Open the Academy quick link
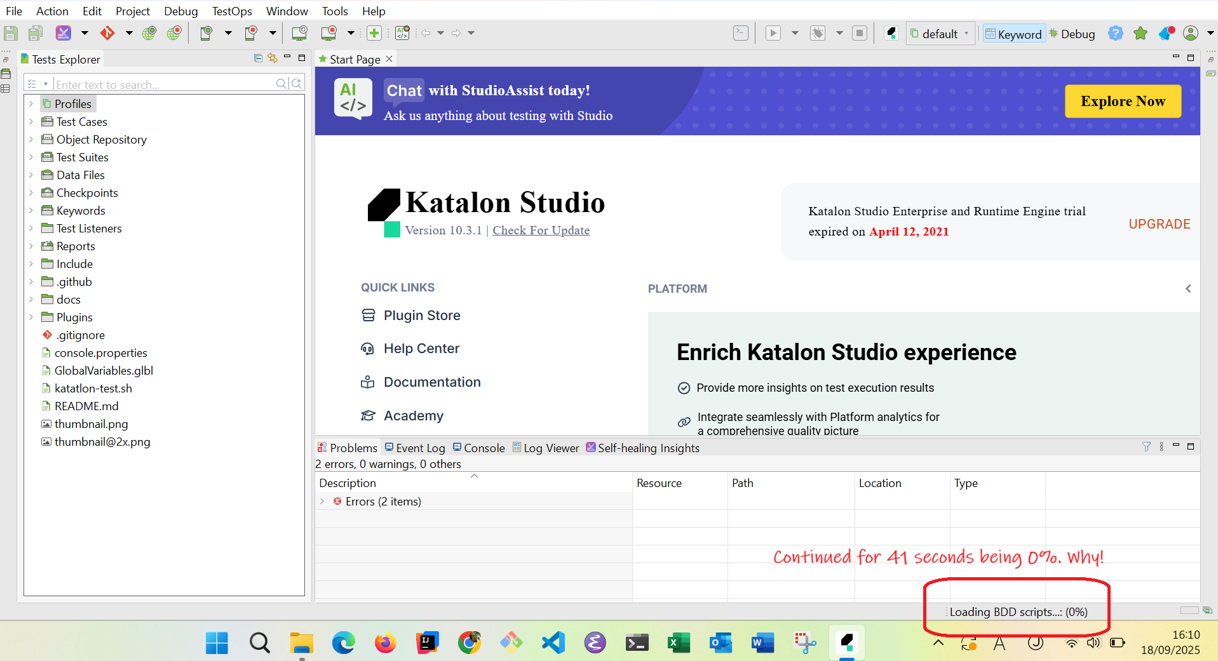This screenshot has height=661, width=1218. point(402,416)
